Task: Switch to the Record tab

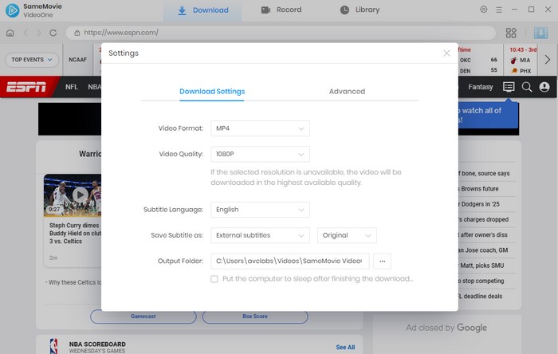Action: pos(281,10)
